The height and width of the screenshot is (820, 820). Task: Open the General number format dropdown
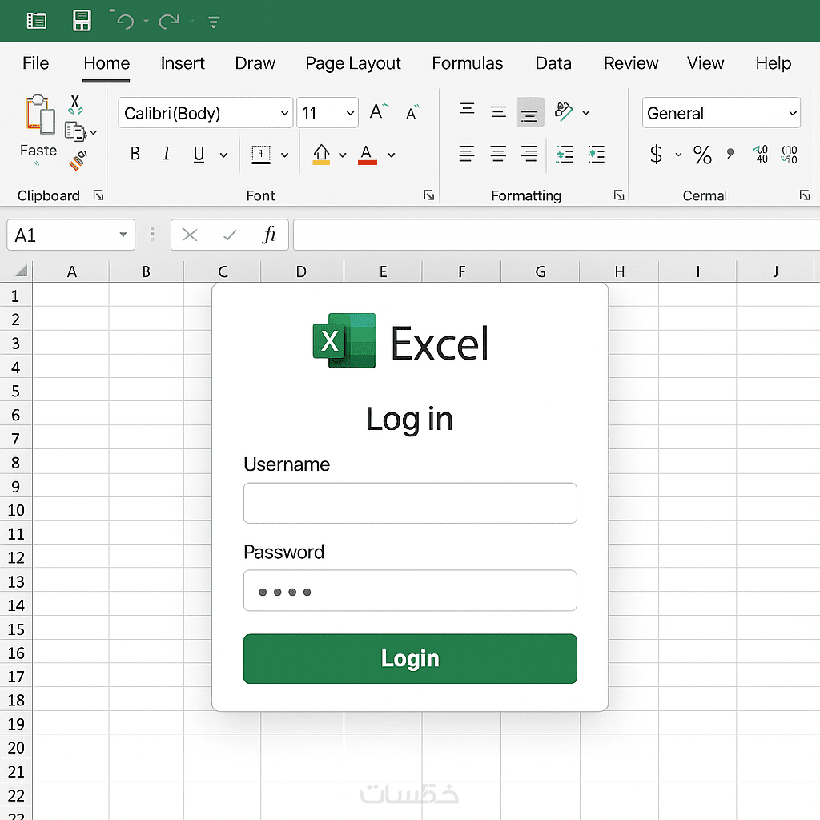(x=722, y=112)
